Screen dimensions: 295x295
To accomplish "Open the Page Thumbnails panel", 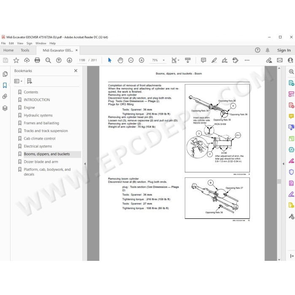I will (5, 74).
